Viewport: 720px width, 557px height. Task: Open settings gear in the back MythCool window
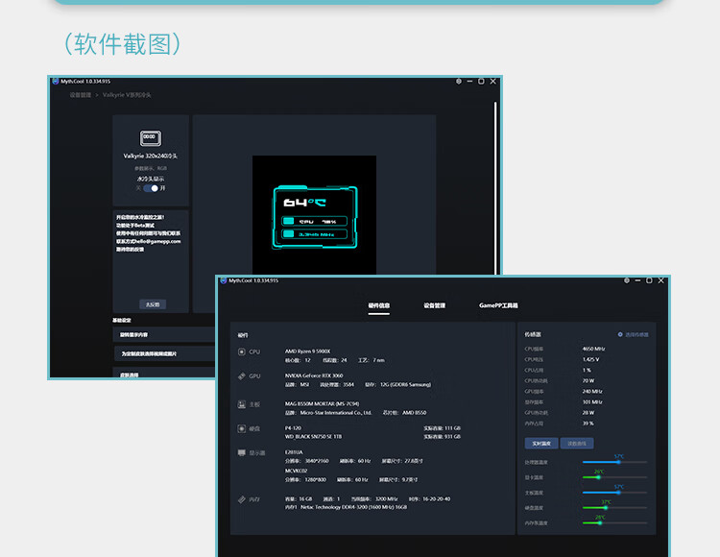pos(459,82)
